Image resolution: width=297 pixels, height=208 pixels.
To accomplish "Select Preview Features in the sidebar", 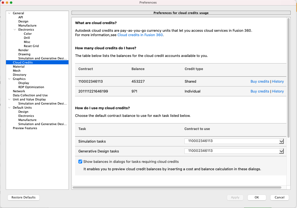I will point(25,128).
